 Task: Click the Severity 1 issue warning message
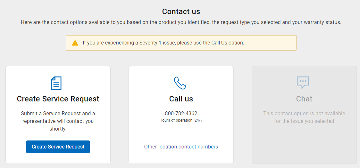pos(163,43)
